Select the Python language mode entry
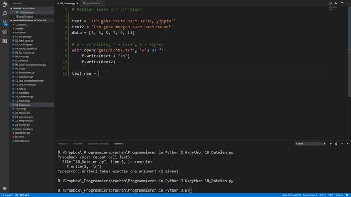This screenshot has width=351, height=197. 339,195
